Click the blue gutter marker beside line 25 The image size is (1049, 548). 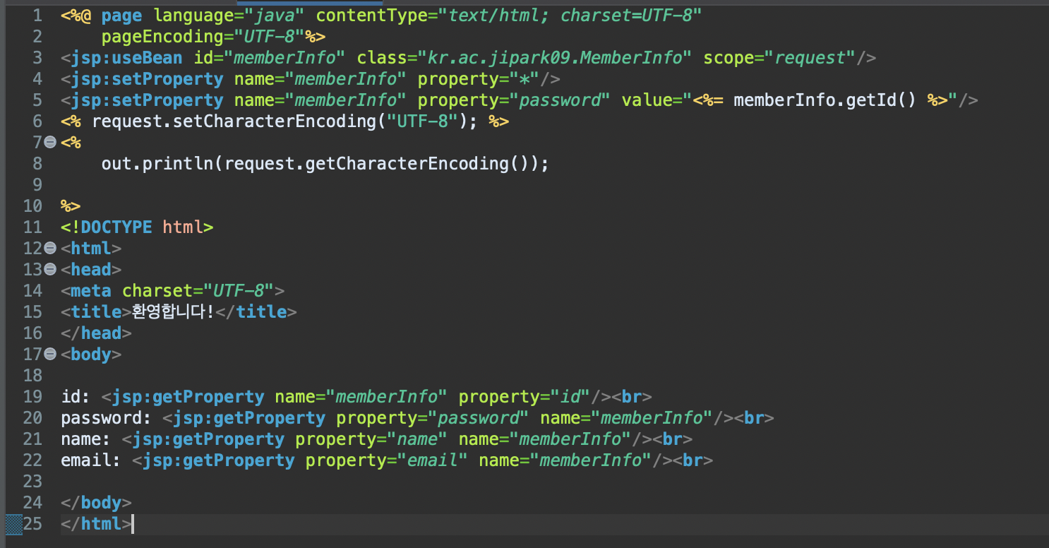coord(13,523)
